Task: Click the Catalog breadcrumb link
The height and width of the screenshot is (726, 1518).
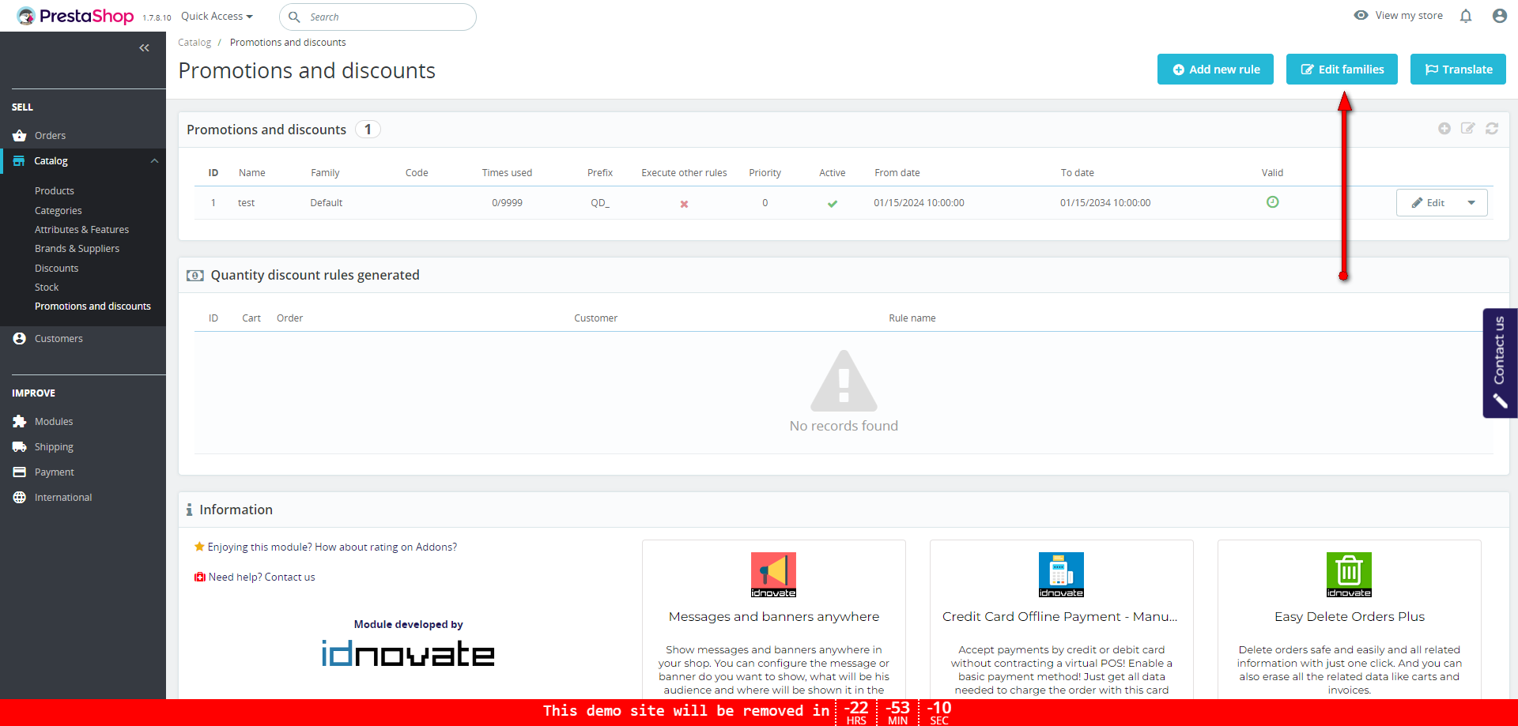Action: tap(194, 43)
